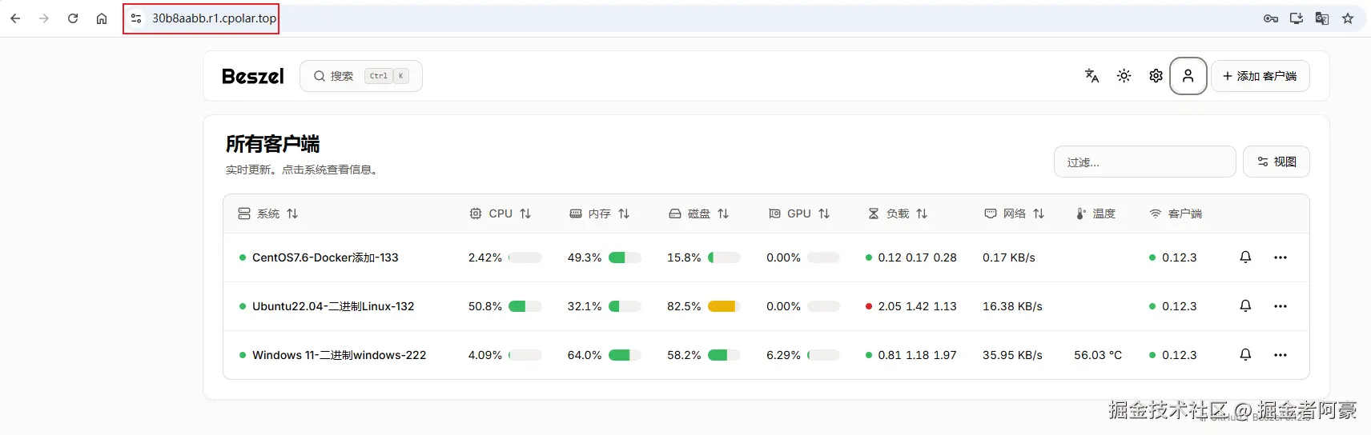
Task: Sort by 负载 column
Action: click(x=898, y=214)
